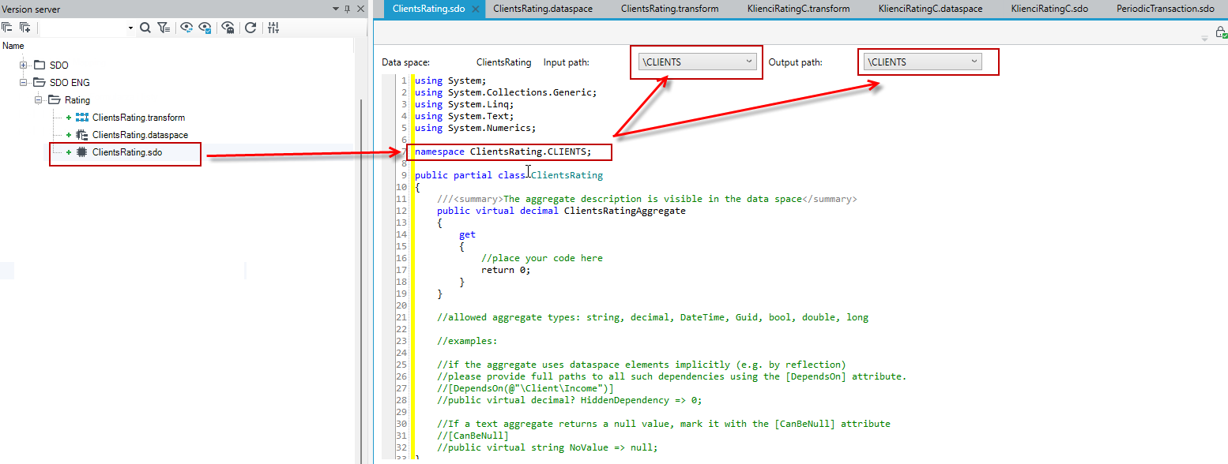Collapse all nodes in Version server tree
This screenshot has width=1228, height=464.
(x=7, y=28)
